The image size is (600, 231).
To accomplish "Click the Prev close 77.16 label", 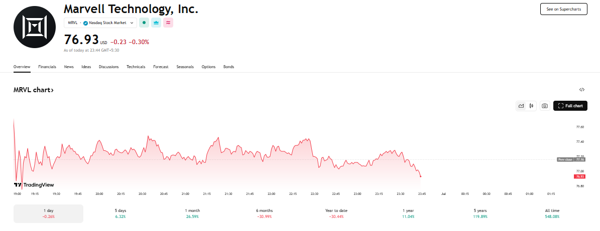I will 571,159.
